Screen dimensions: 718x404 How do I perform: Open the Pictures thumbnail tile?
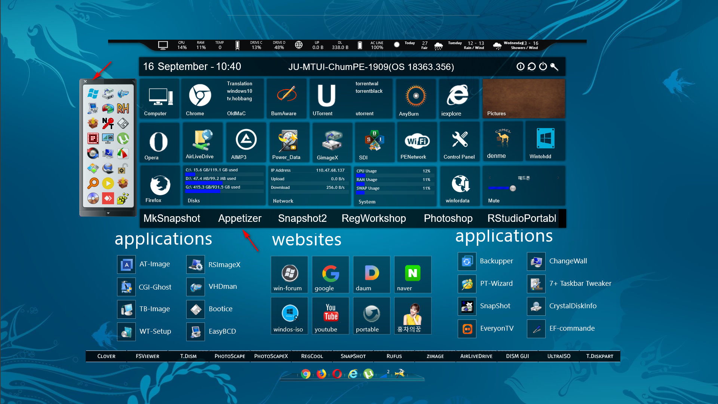pyautogui.click(x=524, y=98)
